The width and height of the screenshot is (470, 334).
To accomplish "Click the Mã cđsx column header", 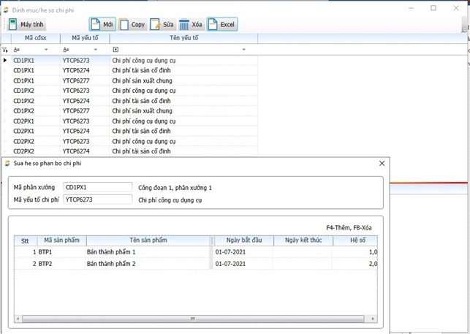I will coord(34,38).
